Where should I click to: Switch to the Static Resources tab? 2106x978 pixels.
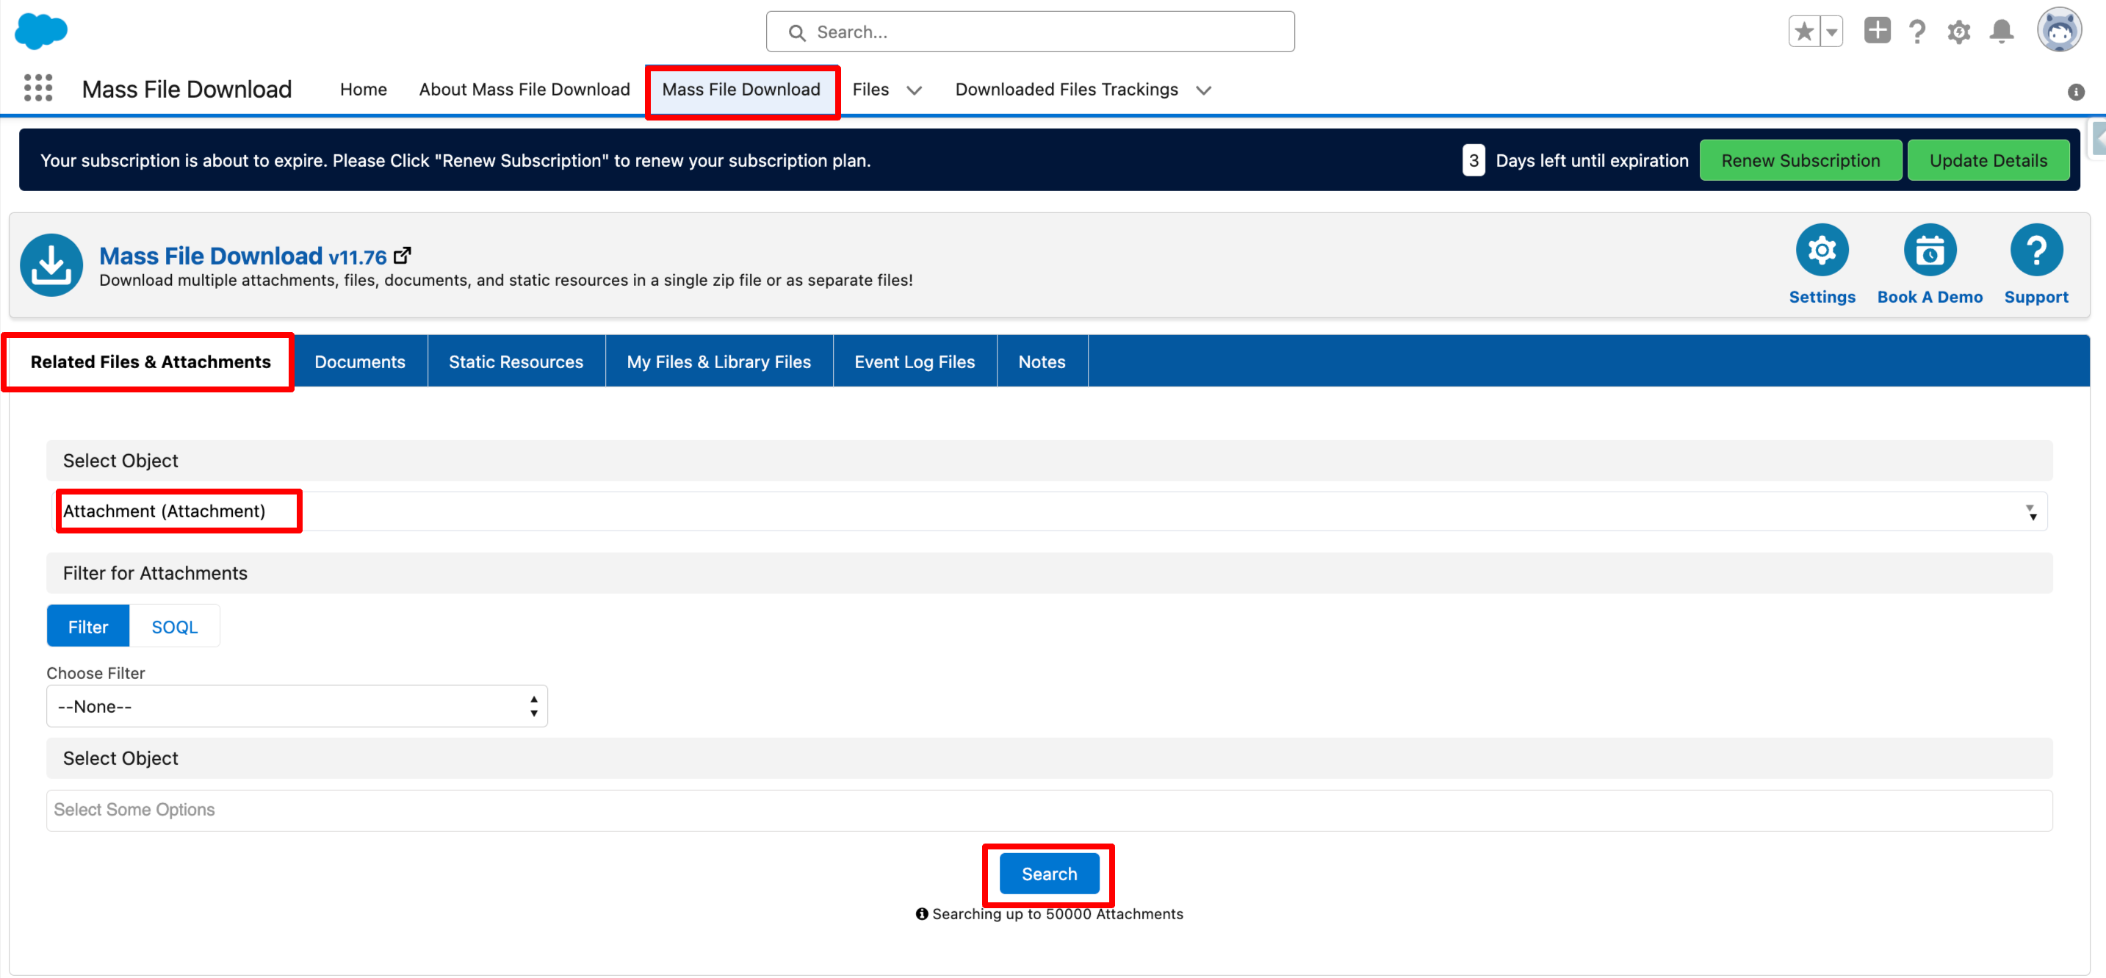[x=515, y=362]
